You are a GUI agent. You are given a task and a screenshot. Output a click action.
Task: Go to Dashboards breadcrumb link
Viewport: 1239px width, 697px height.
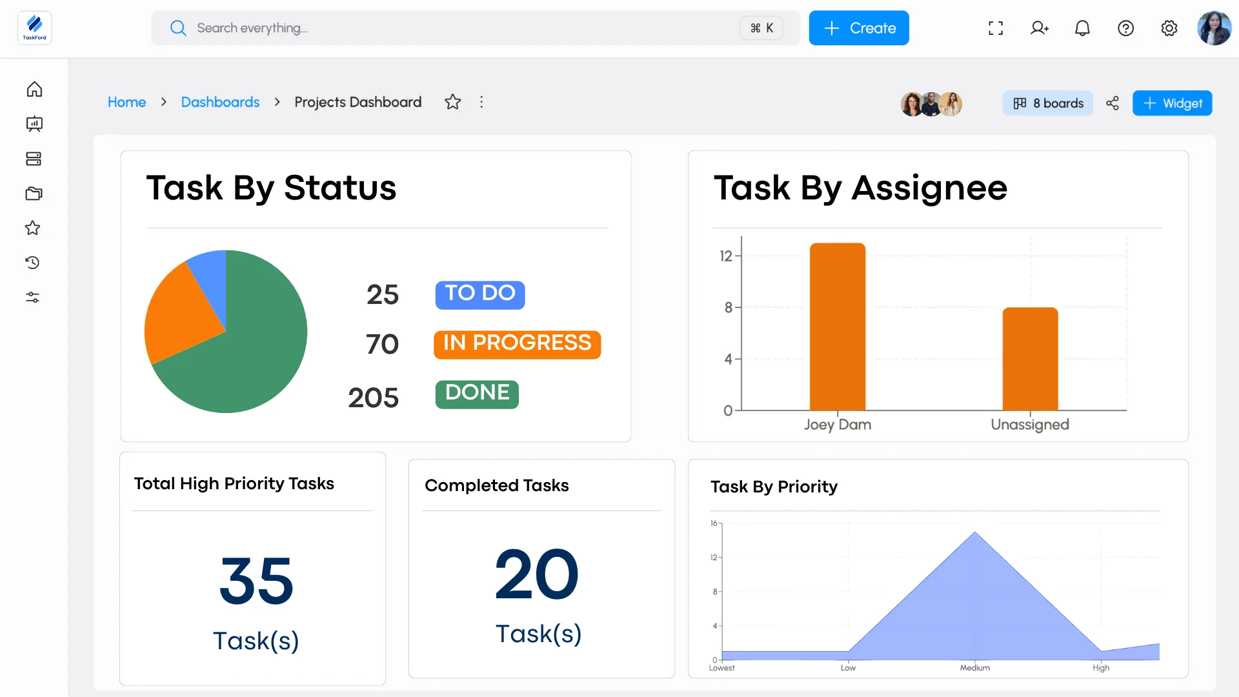tap(220, 102)
